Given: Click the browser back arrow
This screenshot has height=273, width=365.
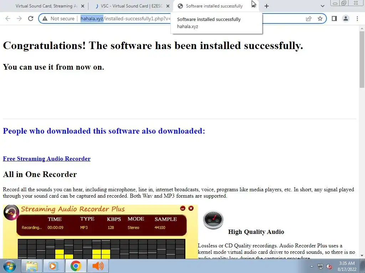Looking at the screenshot, I should (x=8, y=18).
